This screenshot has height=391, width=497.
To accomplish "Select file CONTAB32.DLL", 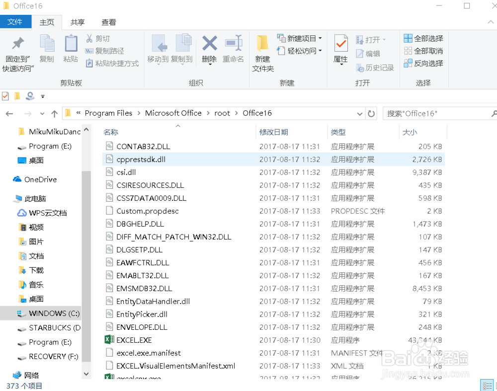I will click(x=274, y=147).
